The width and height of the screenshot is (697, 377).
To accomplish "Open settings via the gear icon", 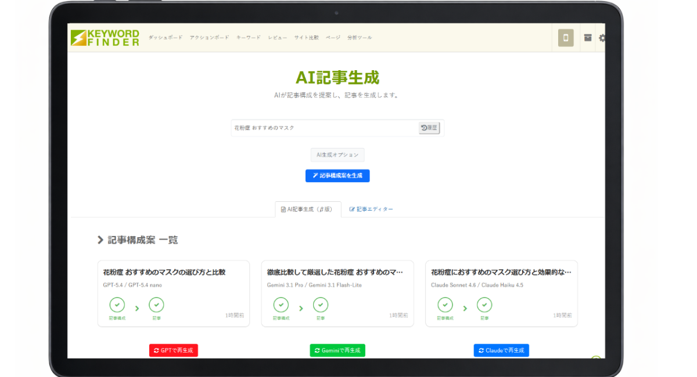I will tap(602, 38).
